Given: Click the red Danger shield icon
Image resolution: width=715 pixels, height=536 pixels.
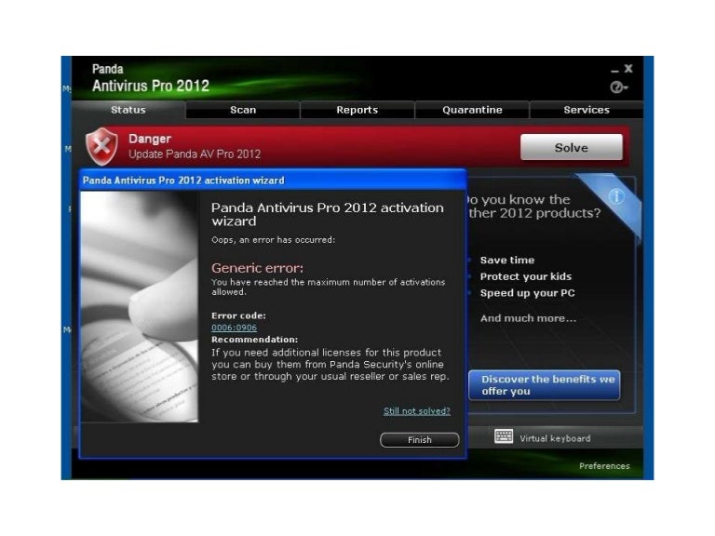Looking at the screenshot, I should click(x=101, y=146).
